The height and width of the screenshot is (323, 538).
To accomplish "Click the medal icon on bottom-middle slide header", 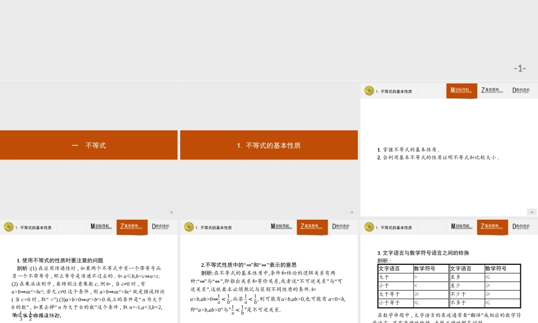I will click(x=188, y=227).
